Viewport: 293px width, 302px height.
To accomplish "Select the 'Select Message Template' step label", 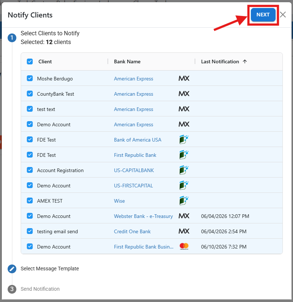I will point(50,269).
